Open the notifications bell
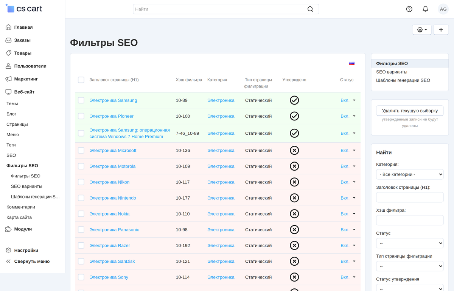Image resolution: width=454 pixels, height=291 pixels. (425, 9)
